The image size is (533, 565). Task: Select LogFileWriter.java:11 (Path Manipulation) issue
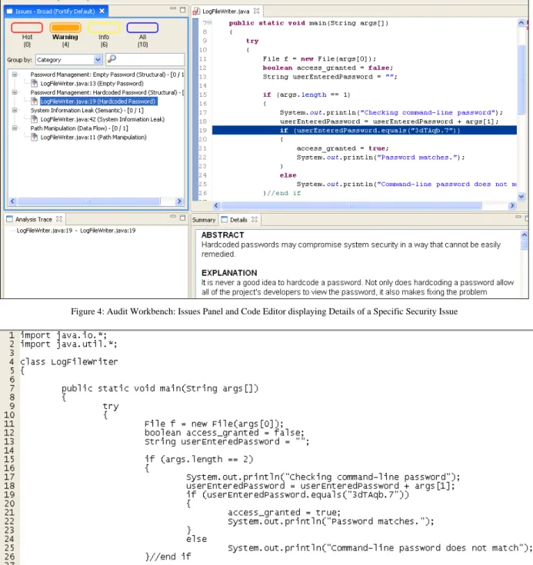(93, 138)
